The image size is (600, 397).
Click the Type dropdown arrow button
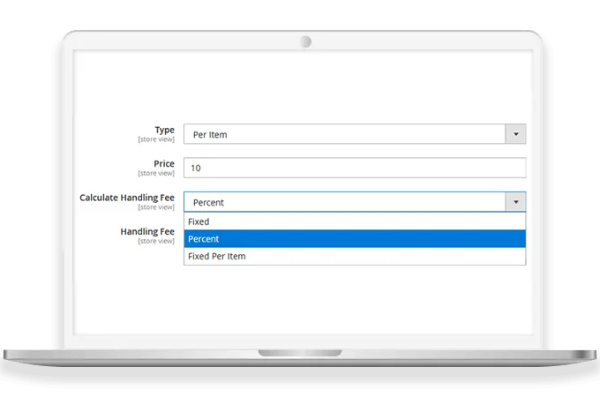tap(515, 134)
